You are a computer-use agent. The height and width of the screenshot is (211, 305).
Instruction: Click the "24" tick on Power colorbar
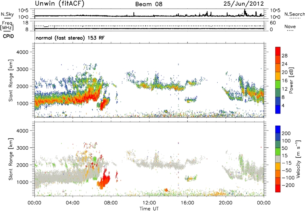point(284,64)
